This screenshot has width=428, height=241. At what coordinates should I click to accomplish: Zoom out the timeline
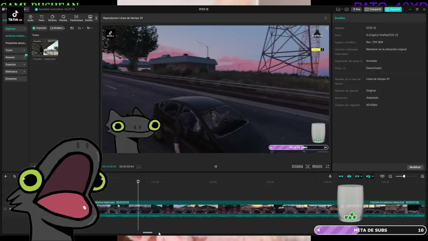(x=390, y=176)
